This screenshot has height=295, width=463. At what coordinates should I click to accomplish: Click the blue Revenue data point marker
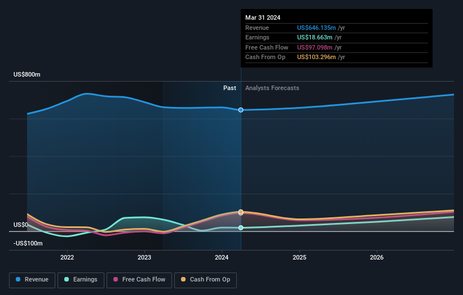point(241,110)
